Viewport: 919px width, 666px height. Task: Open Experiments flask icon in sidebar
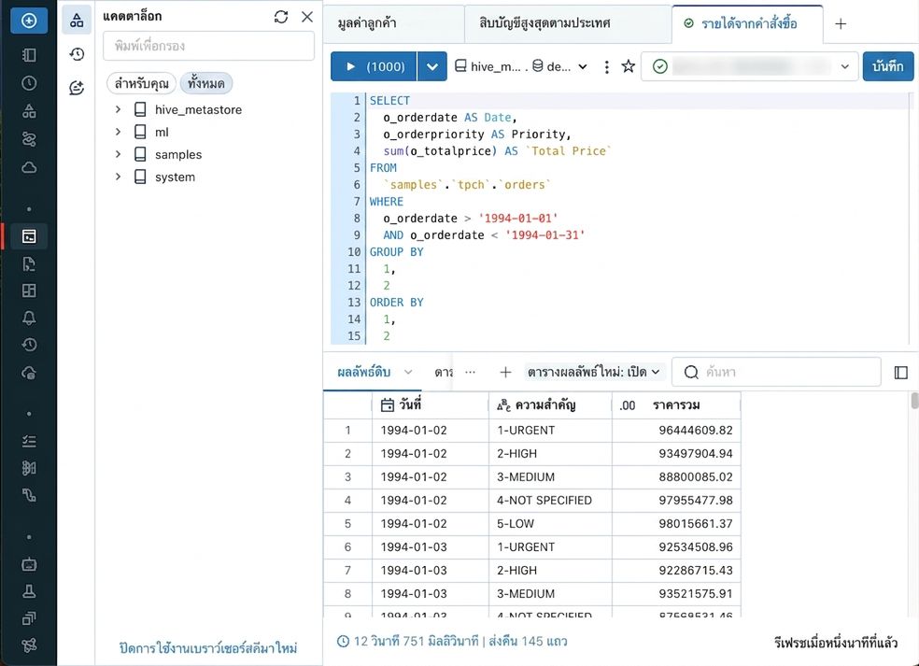point(29,591)
